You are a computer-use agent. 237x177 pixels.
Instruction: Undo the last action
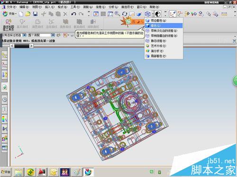[x=73, y=14]
